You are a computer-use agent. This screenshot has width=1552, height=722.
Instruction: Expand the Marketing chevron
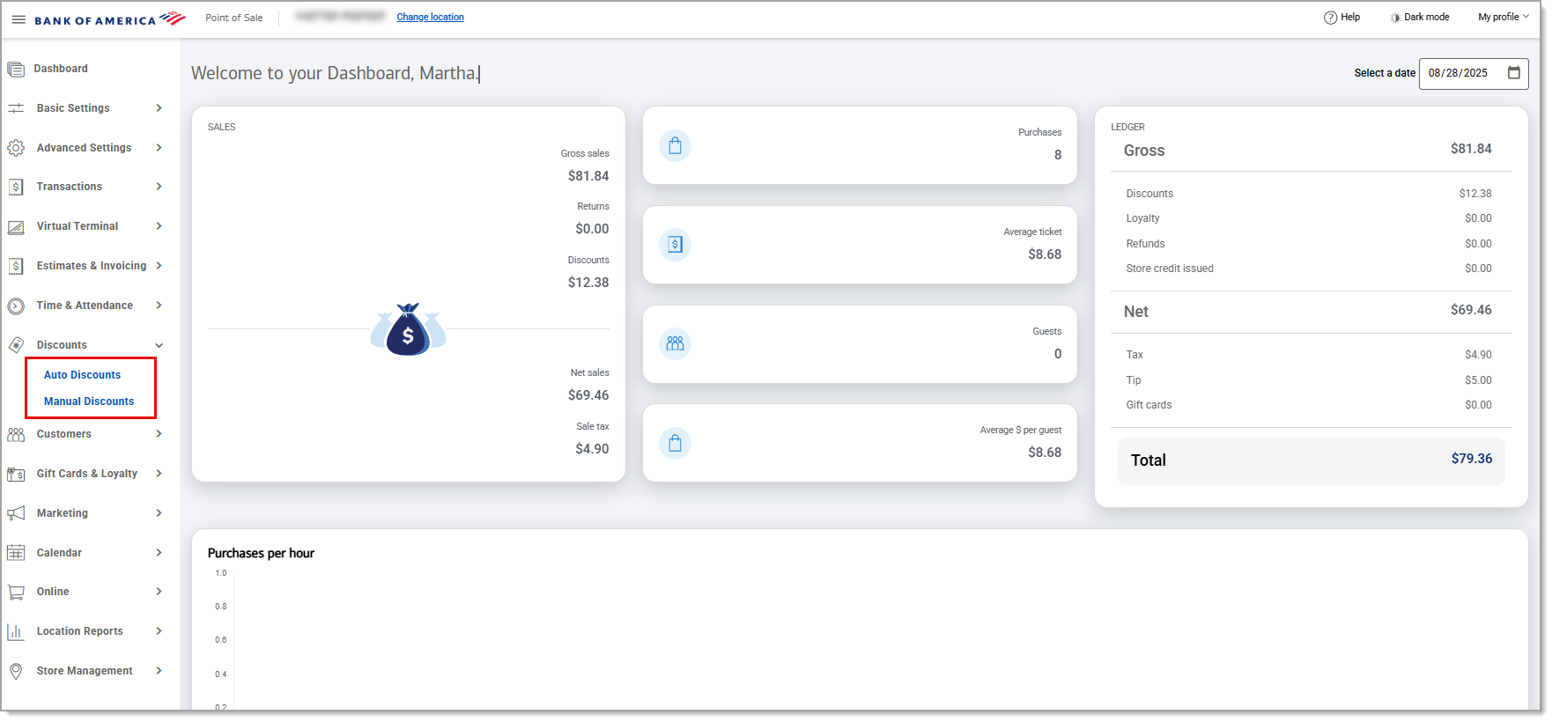point(159,513)
